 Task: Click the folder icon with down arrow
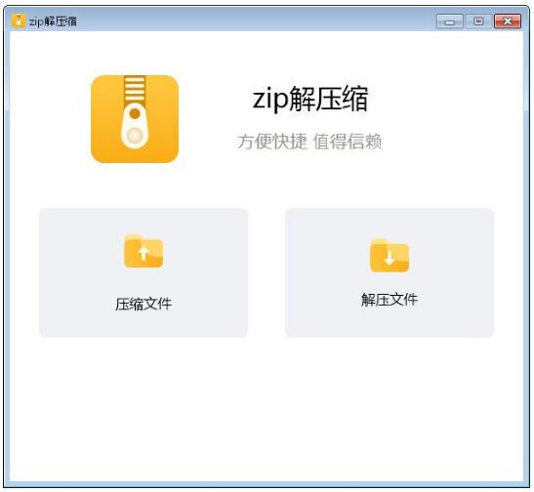[x=390, y=256]
